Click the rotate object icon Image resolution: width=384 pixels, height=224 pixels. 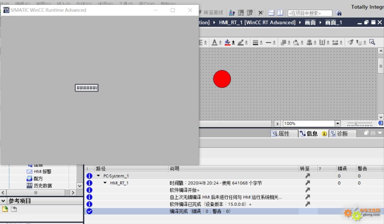(296, 43)
